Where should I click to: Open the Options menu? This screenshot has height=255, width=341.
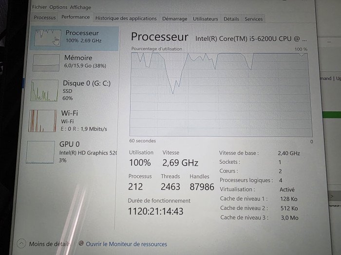(58, 7)
